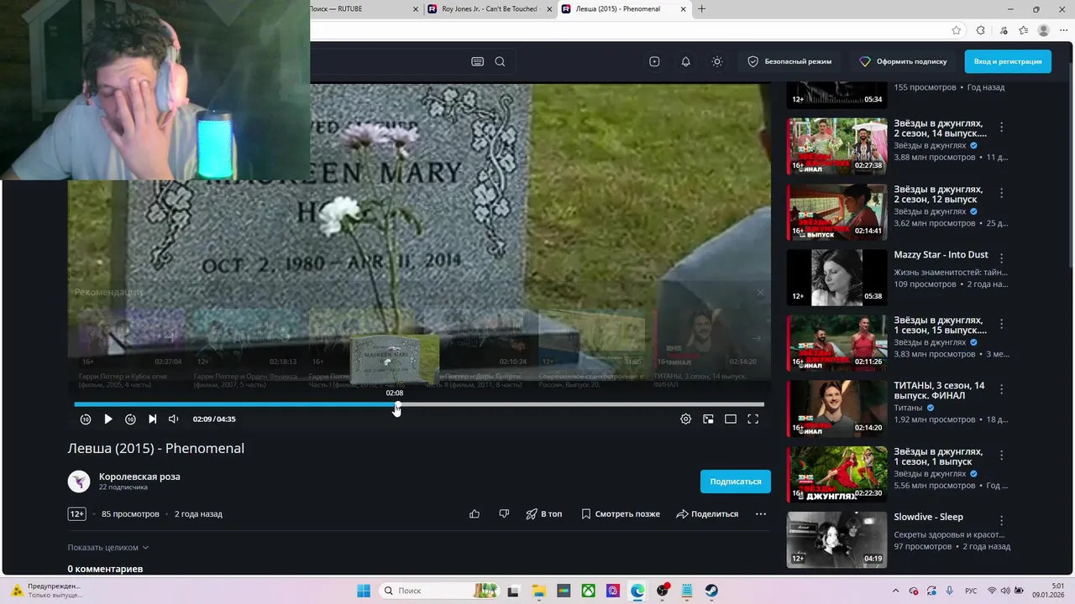Viewport: 1075px width, 604px height.
Task: Expand description with Показать целиком
Action: click(x=108, y=547)
